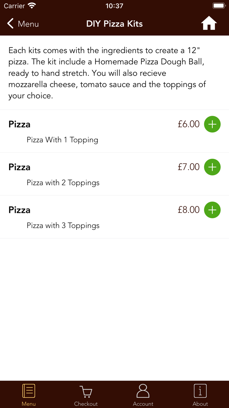229x408 pixels.
Task: Tap the green plus for the £8.00 Pizza
Action: pos(212,210)
